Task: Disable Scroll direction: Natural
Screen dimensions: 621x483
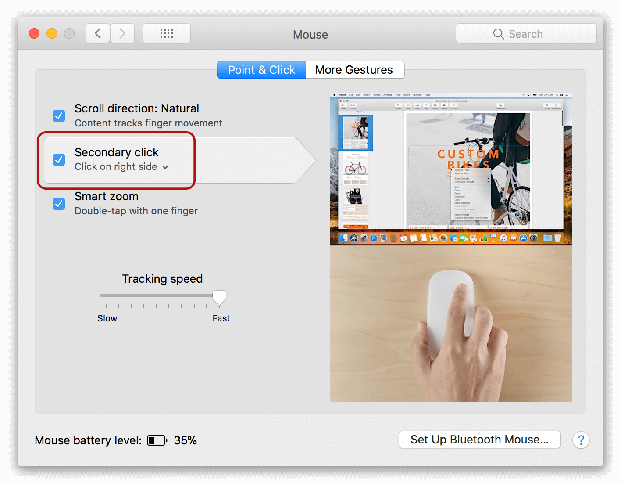Action: [x=59, y=115]
